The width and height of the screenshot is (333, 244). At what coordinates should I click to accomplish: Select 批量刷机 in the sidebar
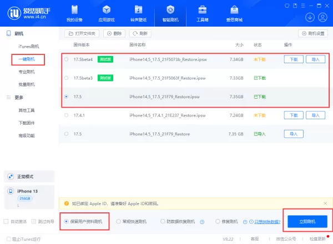click(27, 85)
